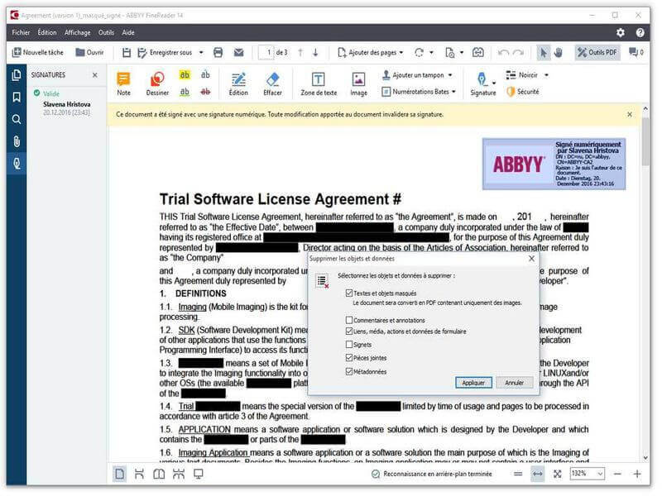Toggle the Outils PDF button
The width and height of the screenshot is (662, 496).
[x=597, y=52]
